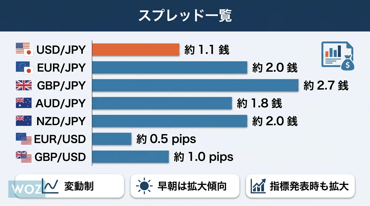Click the orange USD/JPY spread bar
This screenshot has width=370, height=206.
click(x=136, y=50)
